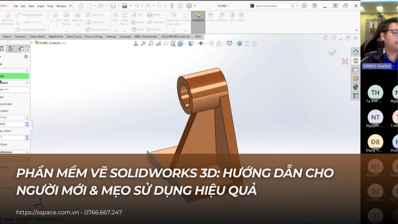398x224 pixels.
Task: Open the Insert menu
Action: click(40, 6)
